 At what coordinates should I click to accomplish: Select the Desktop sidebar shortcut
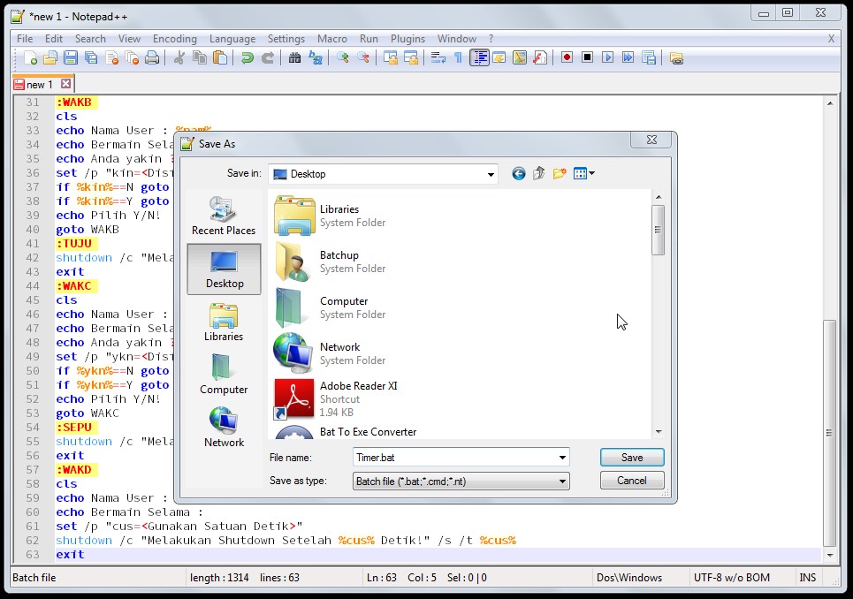224,265
